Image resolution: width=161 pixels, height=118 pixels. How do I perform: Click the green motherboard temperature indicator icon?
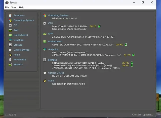(x=126, y=45)
